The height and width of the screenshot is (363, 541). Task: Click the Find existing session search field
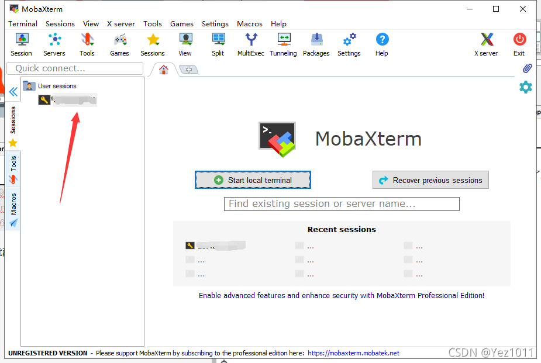(x=342, y=204)
